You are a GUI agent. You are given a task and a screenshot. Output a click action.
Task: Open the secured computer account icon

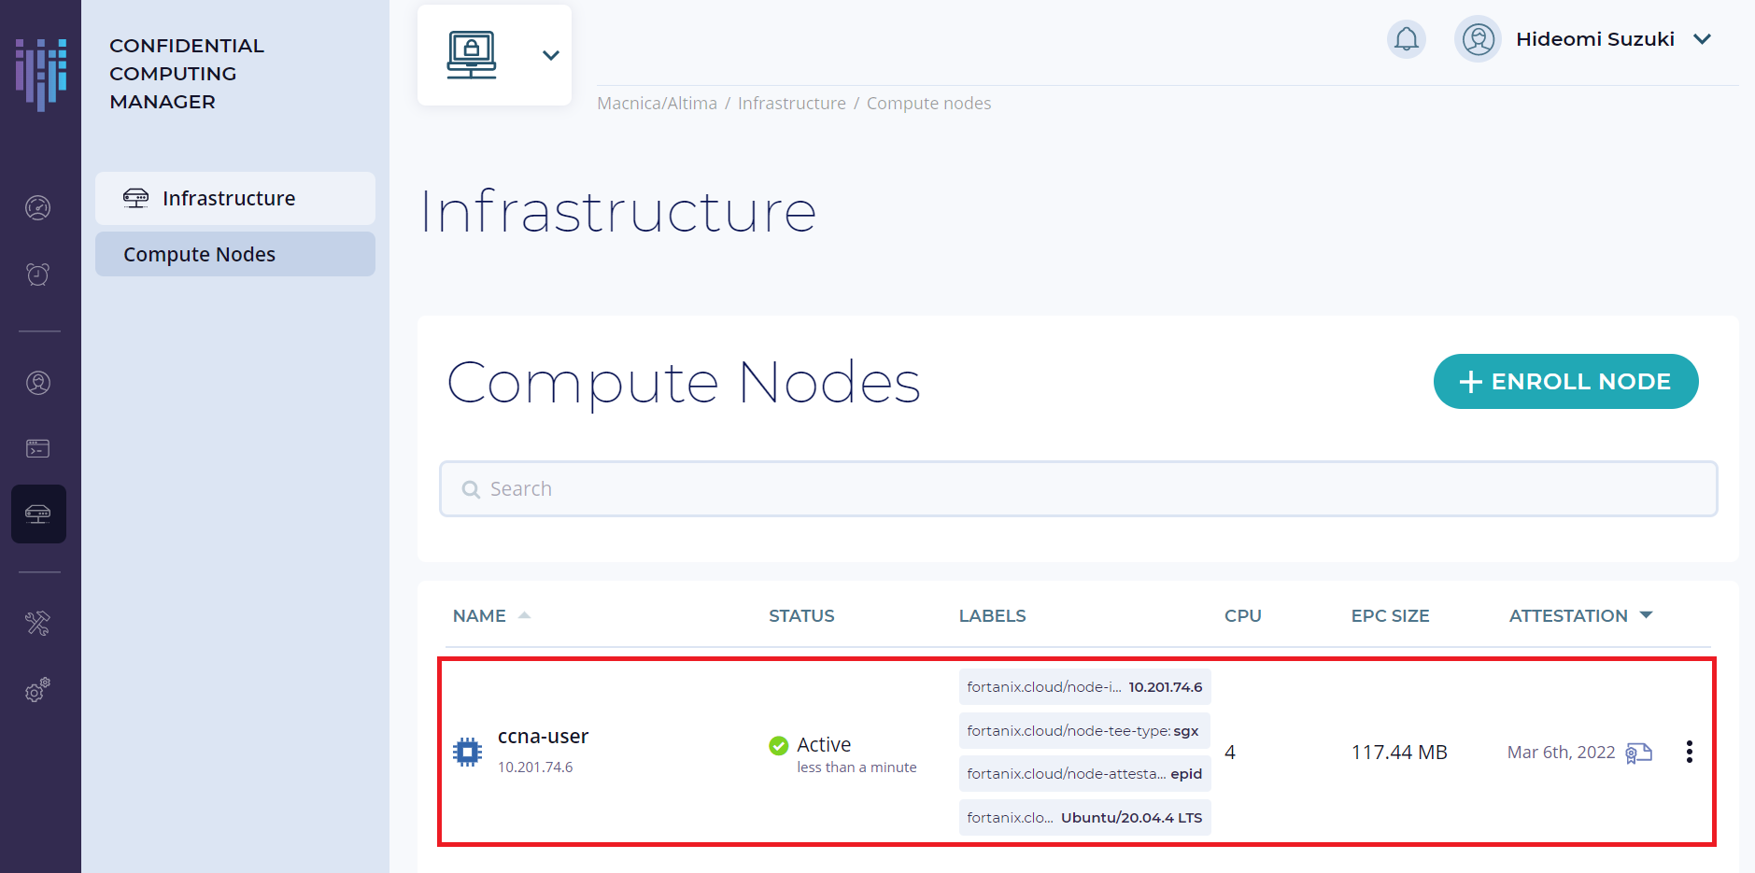pyautogui.click(x=472, y=55)
